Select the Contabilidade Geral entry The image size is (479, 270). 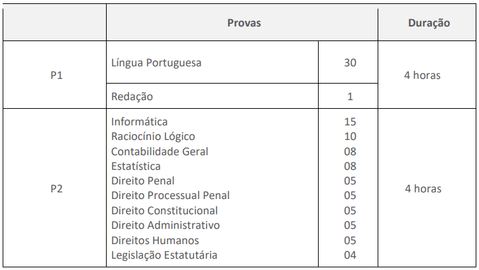pos(160,151)
